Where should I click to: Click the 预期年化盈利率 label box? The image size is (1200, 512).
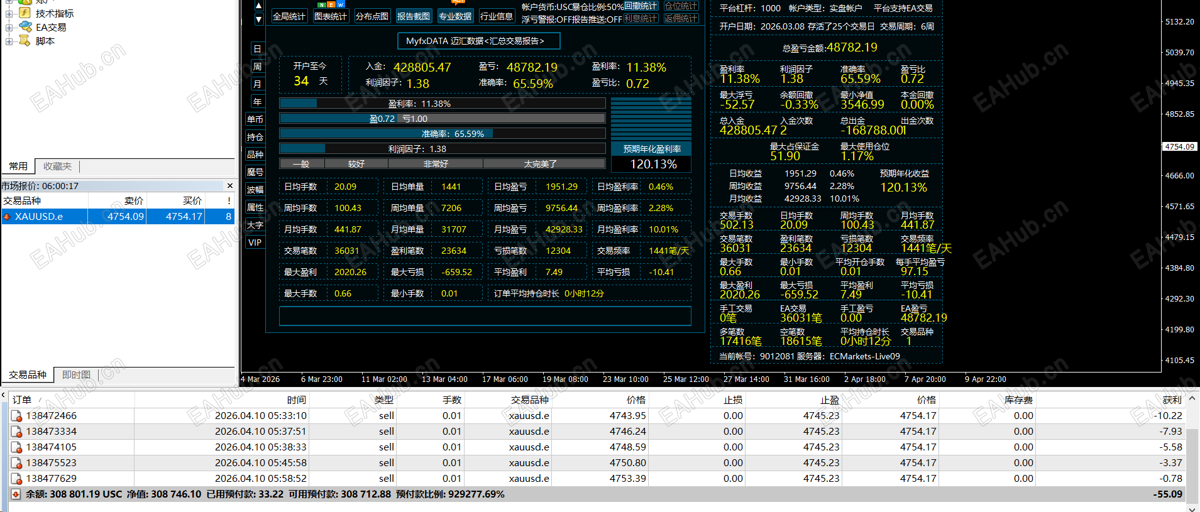coord(651,149)
